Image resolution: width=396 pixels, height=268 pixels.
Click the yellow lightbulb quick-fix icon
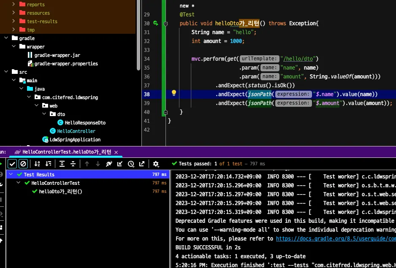pos(174,93)
